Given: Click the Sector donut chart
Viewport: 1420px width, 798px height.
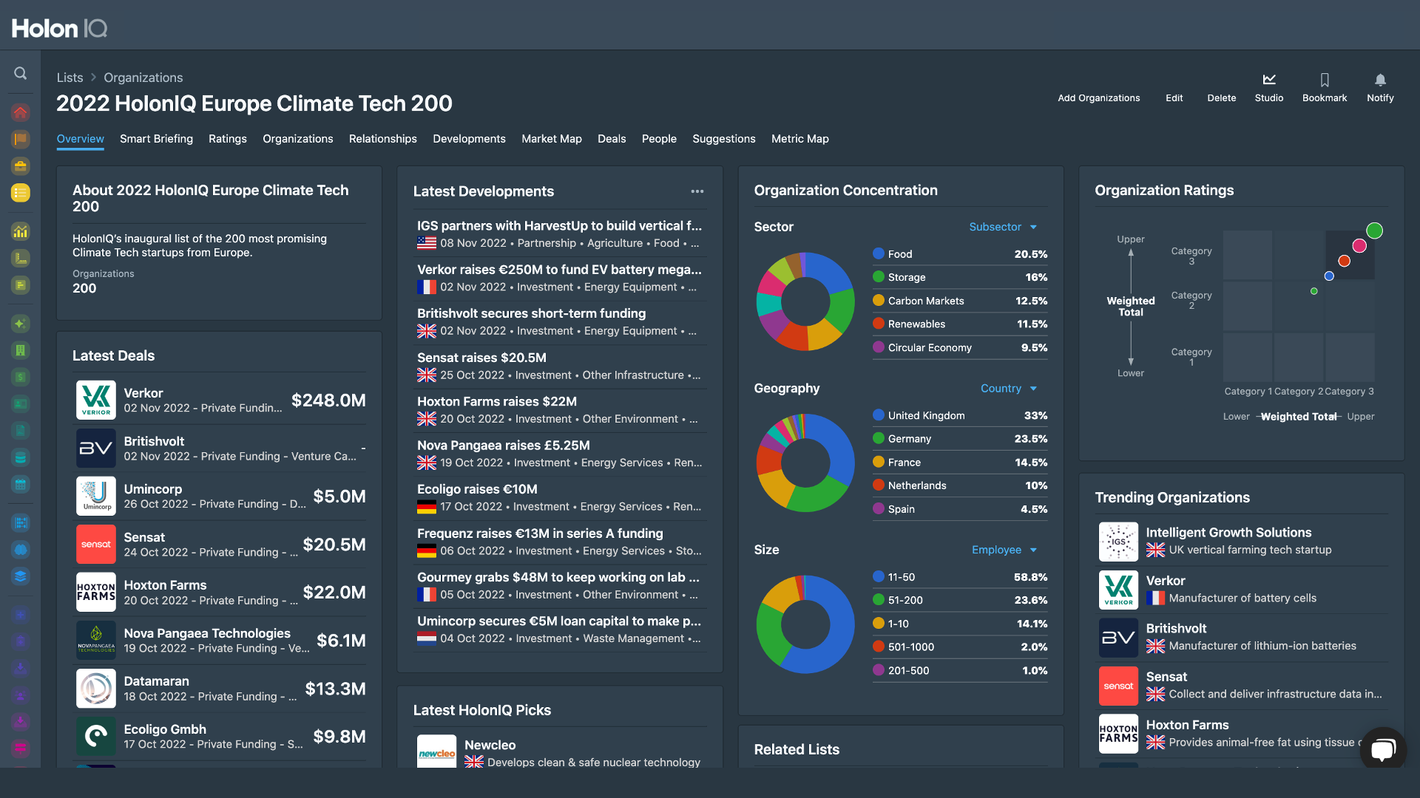Looking at the screenshot, I should (805, 301).
